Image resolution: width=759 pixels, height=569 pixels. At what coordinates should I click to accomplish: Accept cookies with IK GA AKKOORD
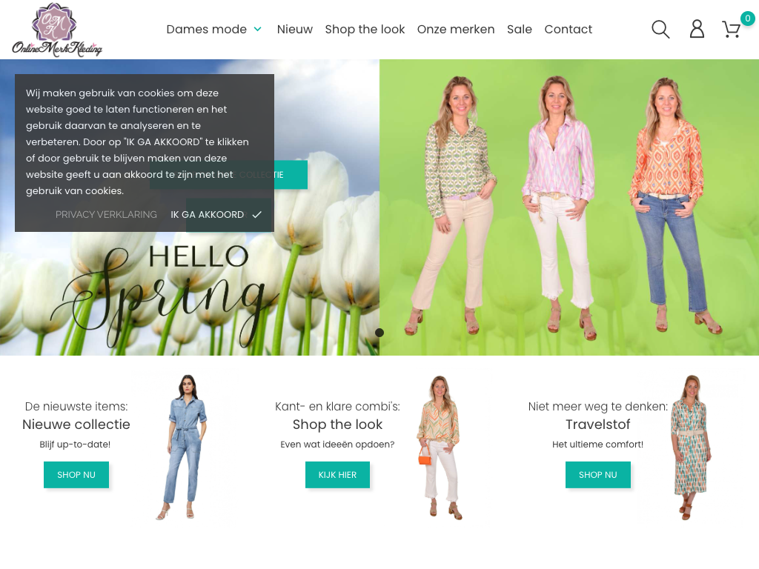208,215
